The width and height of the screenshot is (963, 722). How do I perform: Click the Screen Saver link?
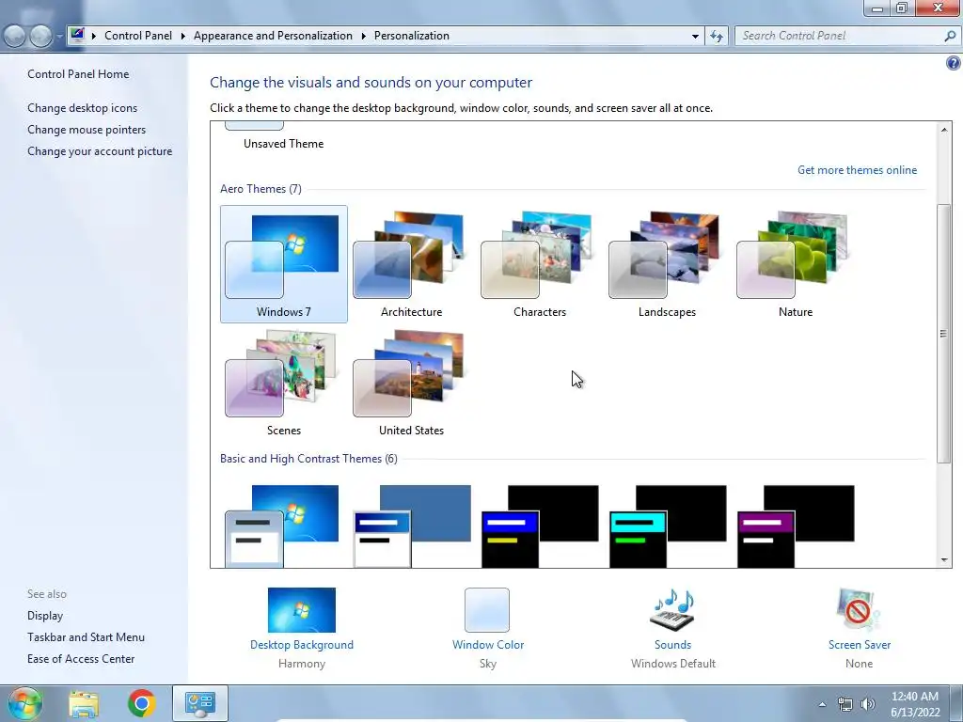pos(860,645)
